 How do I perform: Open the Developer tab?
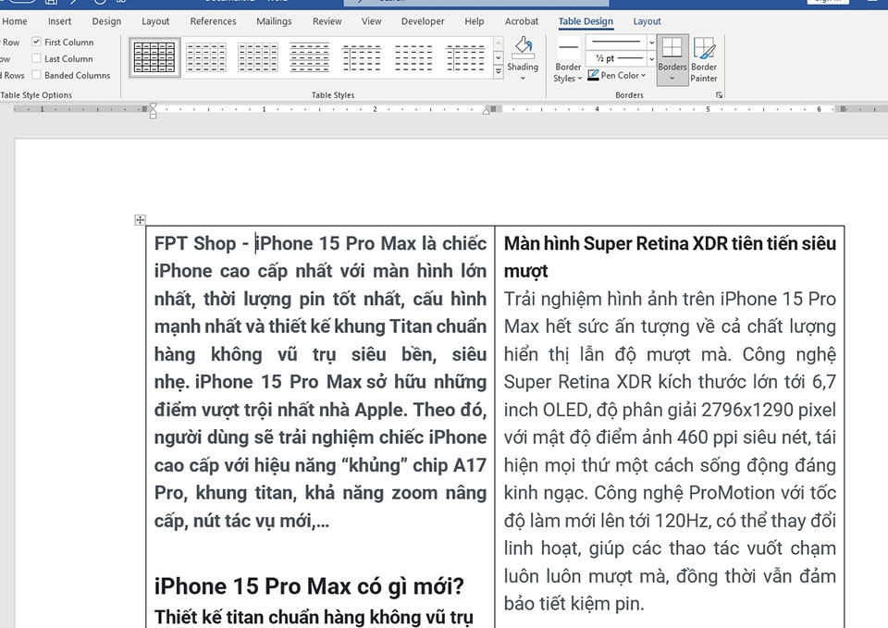point(423,20)
